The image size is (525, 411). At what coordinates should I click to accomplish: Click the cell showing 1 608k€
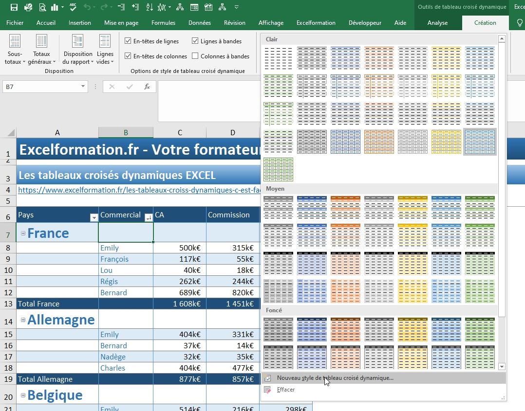pyautogui.click(x=180, y=304)
